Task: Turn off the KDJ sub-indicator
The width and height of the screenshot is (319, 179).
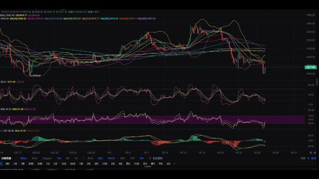Action: coord(100,158)
